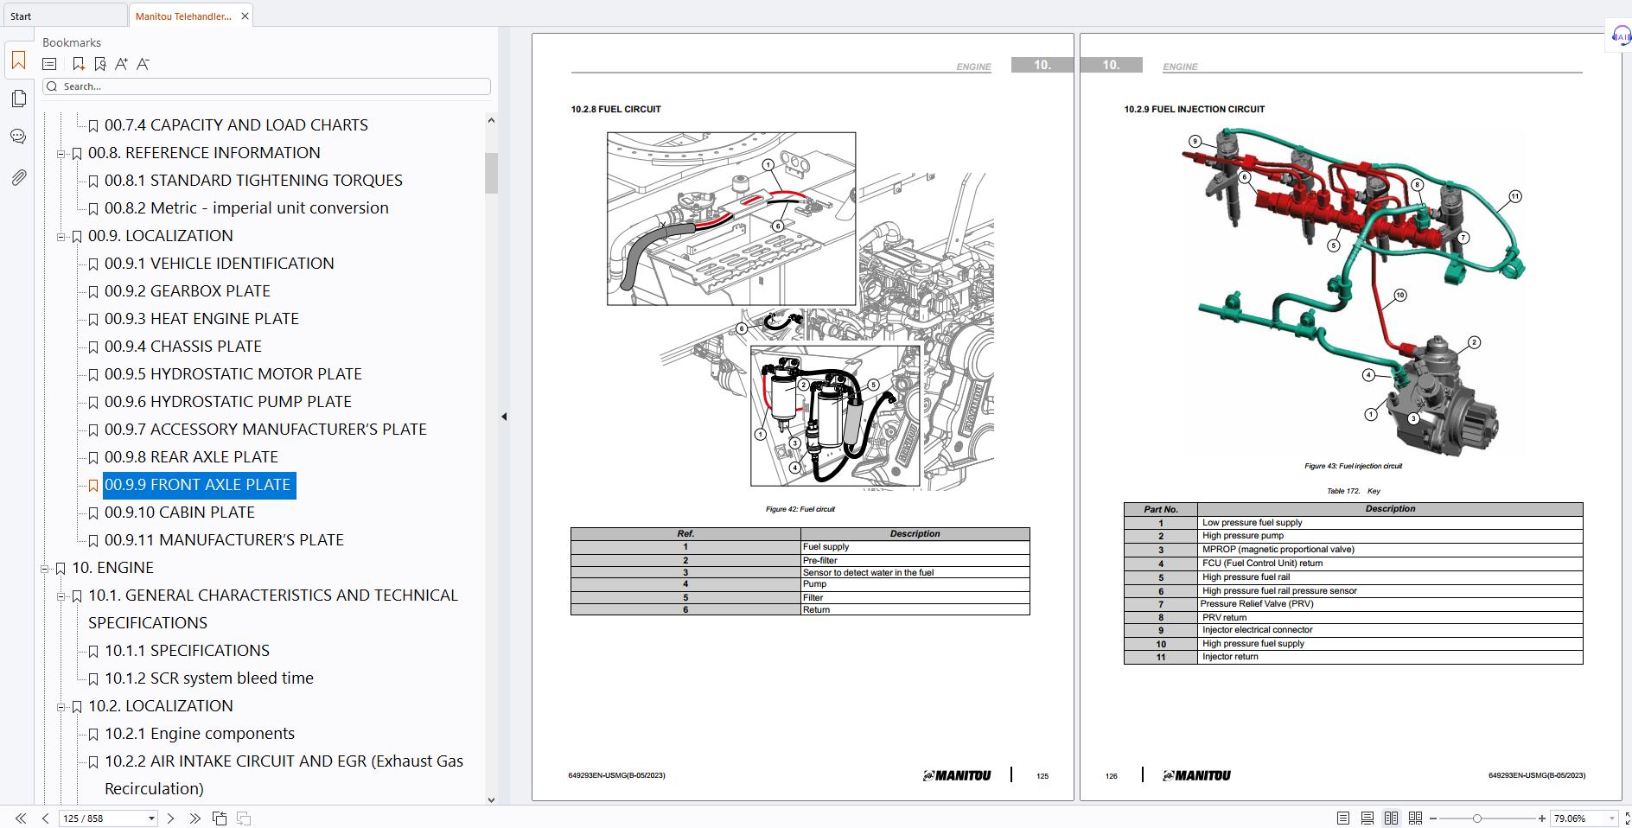Click the bookmarks scrollbar down arrow
The height and width of the screenshot is (828, 1632).
tap(491, 799)
